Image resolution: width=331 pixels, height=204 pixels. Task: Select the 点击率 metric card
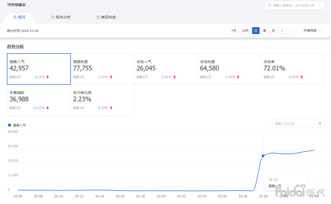[293, 69]
